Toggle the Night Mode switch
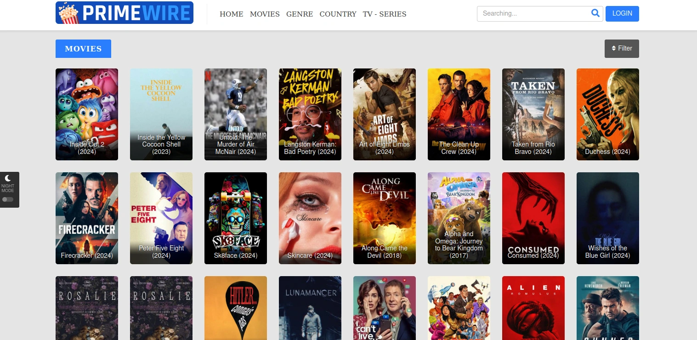The height and width of the screenshot is (340, 697). (x=8, y=199)
